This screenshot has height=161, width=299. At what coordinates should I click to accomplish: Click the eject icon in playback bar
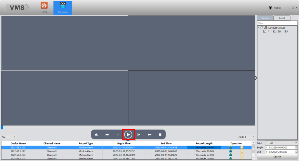[96, 135]
